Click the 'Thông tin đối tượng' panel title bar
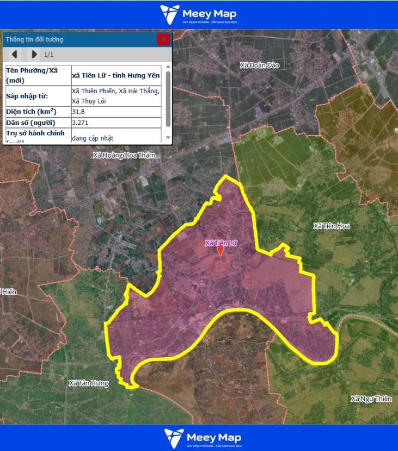Screen dimensions: 398x451 (x=76, y=39)
